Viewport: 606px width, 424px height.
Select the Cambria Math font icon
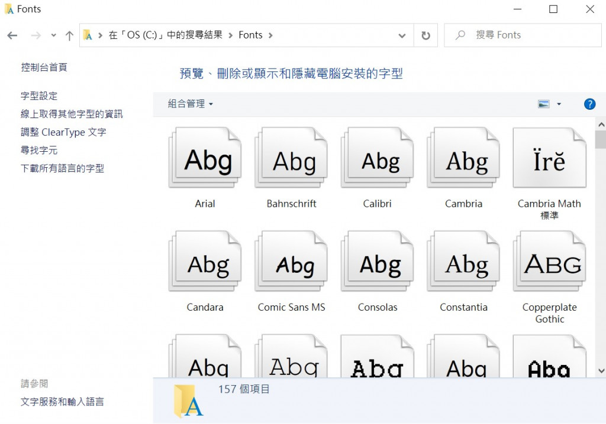point(550,158)
